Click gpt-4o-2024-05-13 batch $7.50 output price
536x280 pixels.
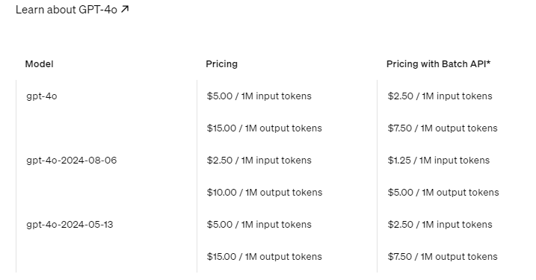point(443,257)
